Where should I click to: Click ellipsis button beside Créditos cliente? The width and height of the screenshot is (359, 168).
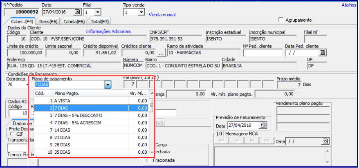(162, 53)
